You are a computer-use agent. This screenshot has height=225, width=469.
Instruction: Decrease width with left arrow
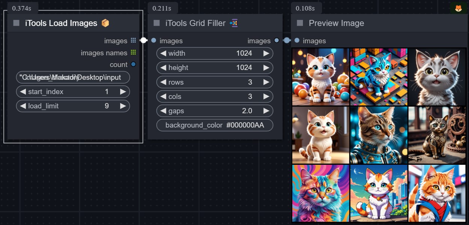pos(163,53)
